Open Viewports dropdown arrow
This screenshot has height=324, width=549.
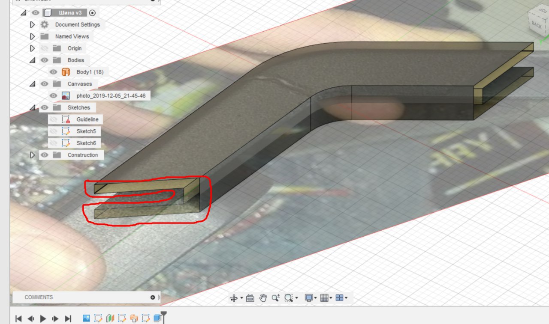click(346, 298)
